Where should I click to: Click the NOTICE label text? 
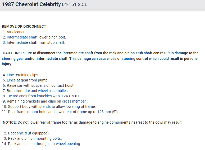click(x=10, y=123)
